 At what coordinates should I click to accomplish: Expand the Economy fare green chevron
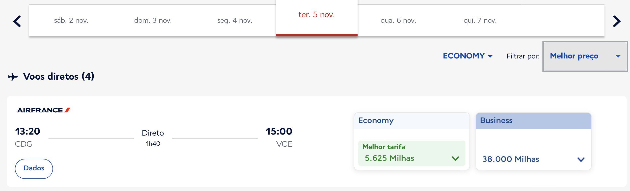[455, 158]
